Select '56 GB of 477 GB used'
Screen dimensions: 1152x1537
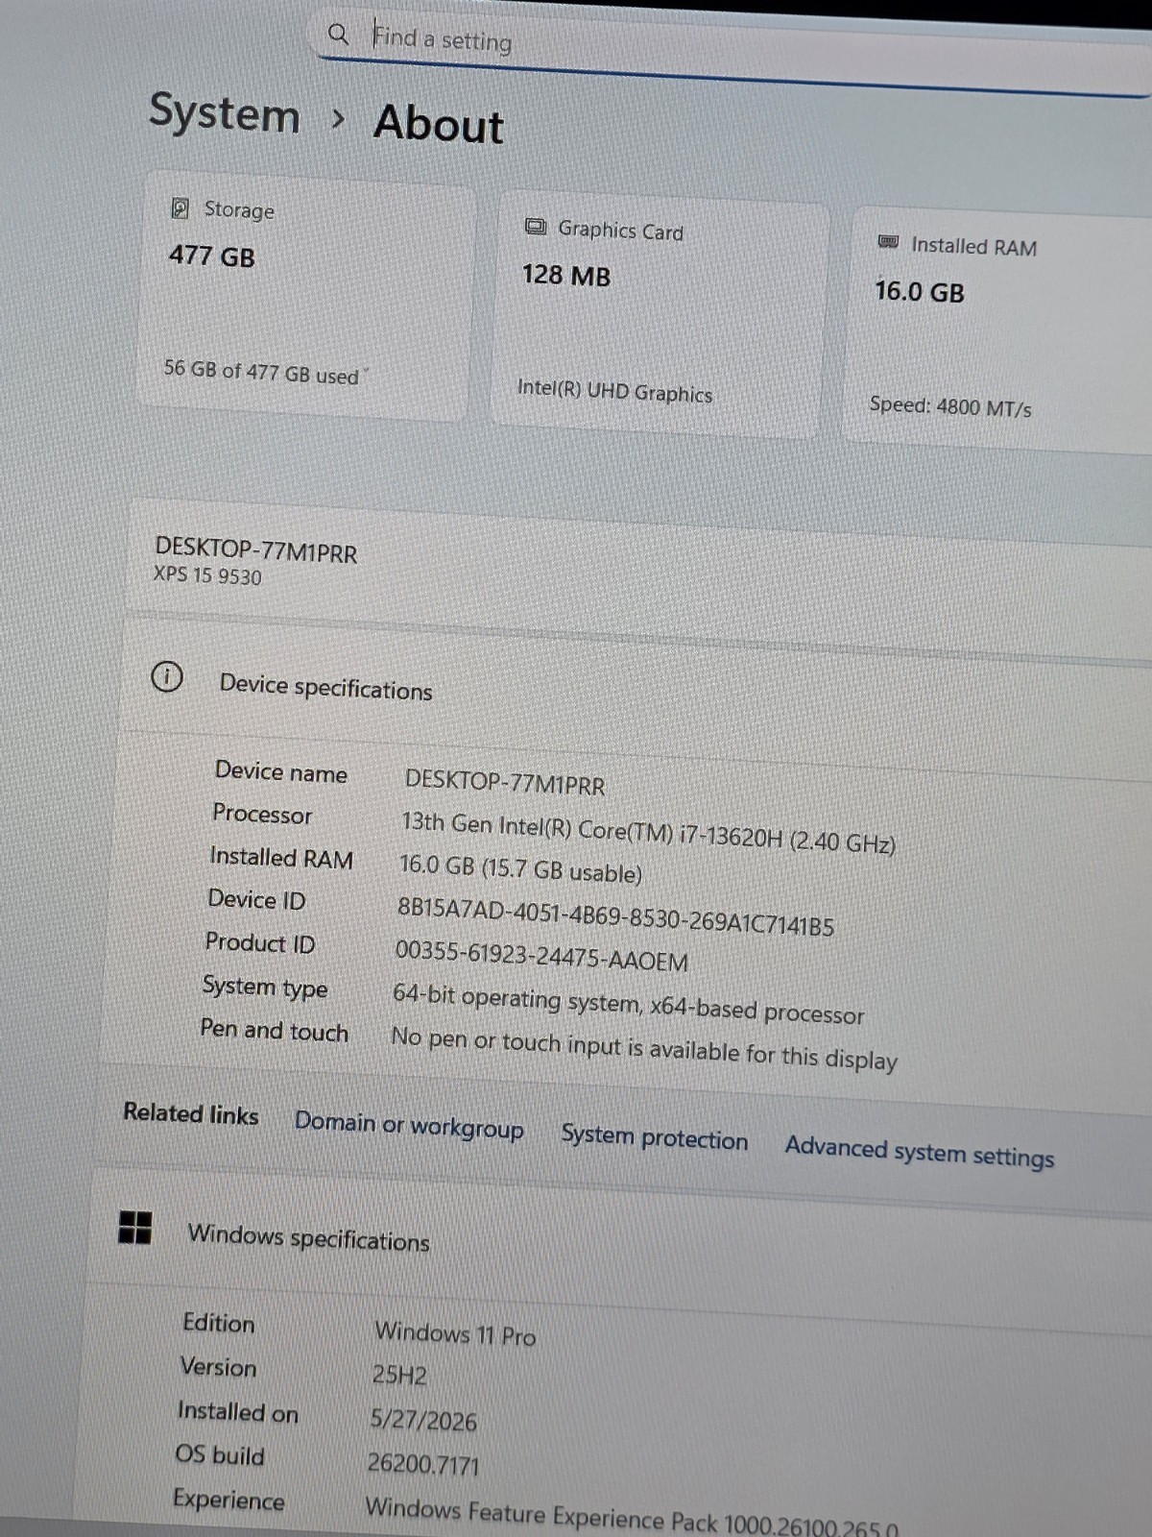(261, 372)
